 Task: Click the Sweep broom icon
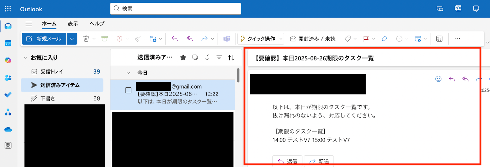click(138, 39)
